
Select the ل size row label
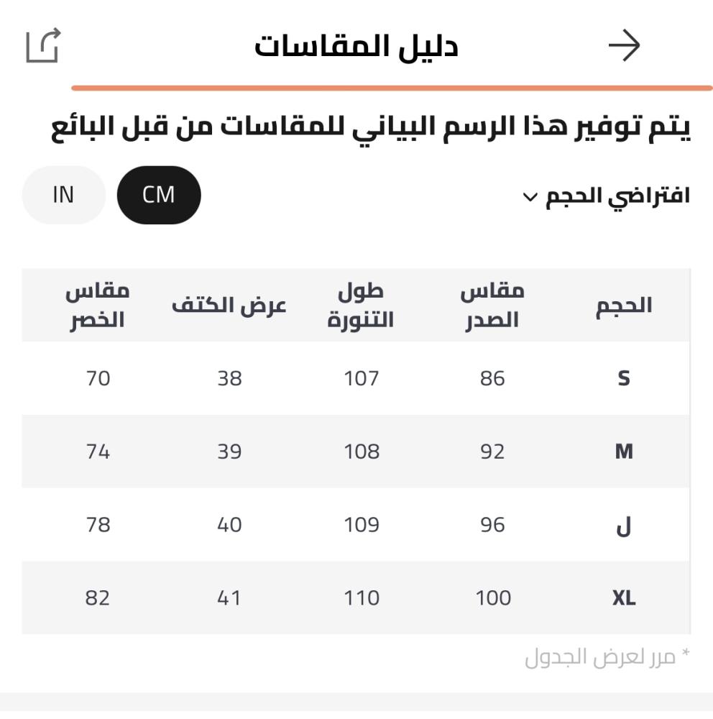coord(623,526)
